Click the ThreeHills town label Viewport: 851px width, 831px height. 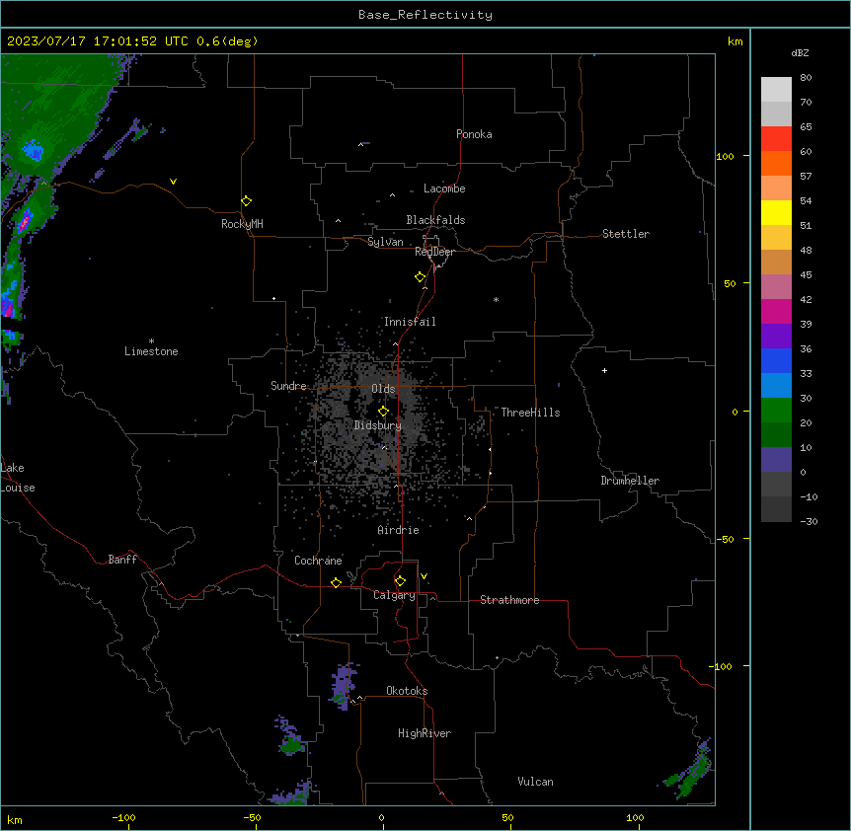tap(530, 413)
